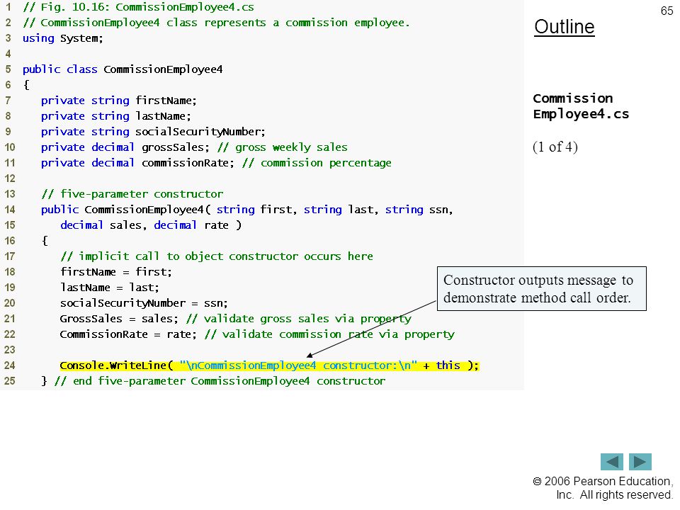Click the 'end five-parameter CommissionEmployee4 constructor' comment
The width and height of the screenshot is (680, 510).
[x=220, y=381]
